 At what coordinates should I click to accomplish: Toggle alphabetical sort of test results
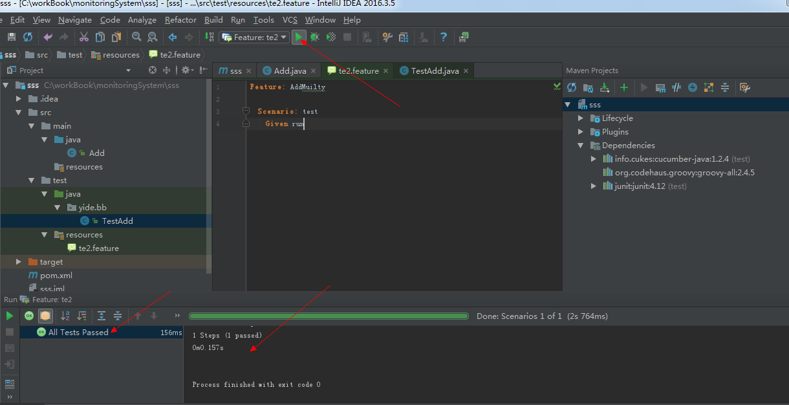click(x=65, y=316)
